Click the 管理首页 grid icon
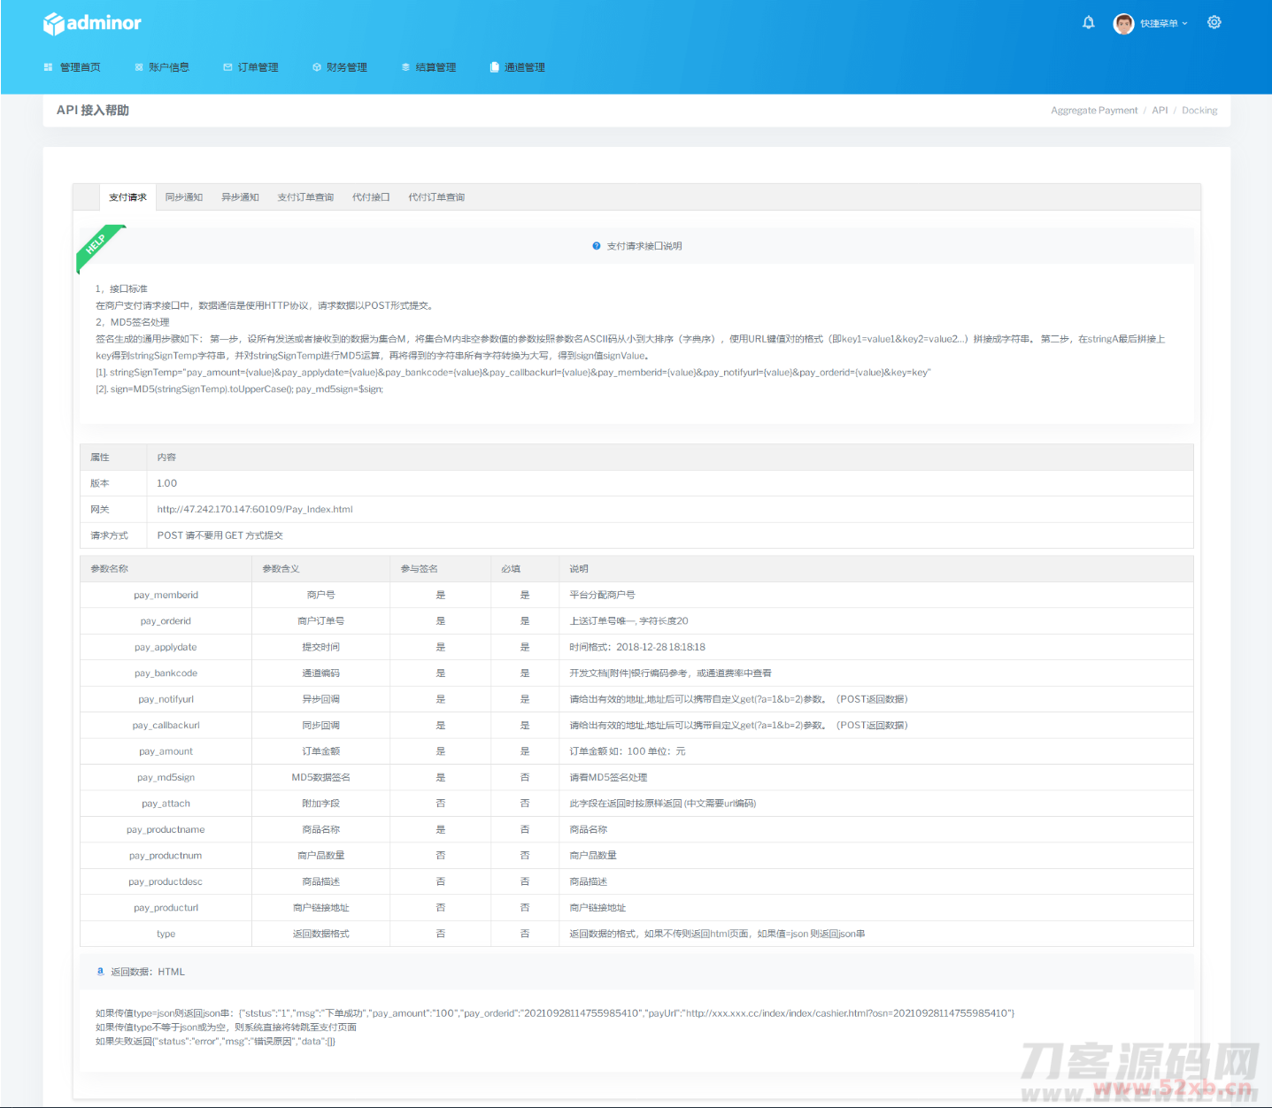 click(48, 67)
